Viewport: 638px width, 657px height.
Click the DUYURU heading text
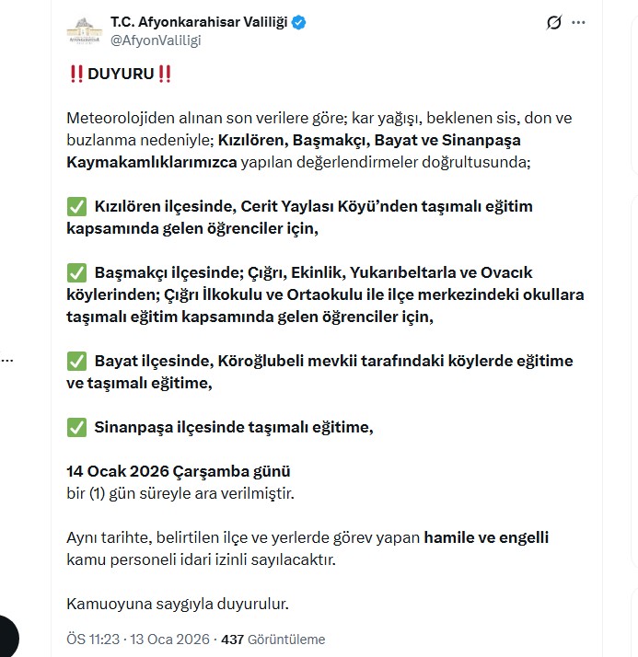pos(121,75)
